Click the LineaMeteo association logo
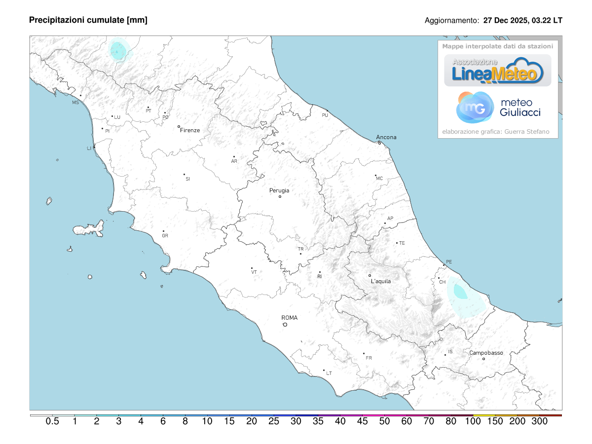The height and width of the screenshot is (444, 592). click(497, 70)
